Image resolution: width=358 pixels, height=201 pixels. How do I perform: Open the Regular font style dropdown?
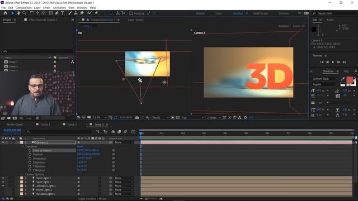point(325,84)
